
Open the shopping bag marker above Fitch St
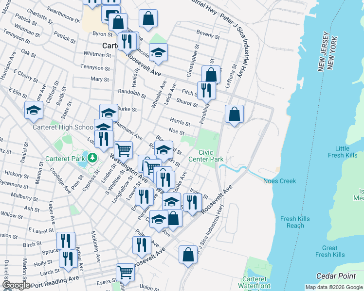click(x=211, y=75)
